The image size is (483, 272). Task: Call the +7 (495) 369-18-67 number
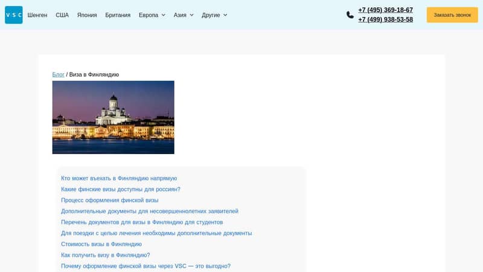385,10
